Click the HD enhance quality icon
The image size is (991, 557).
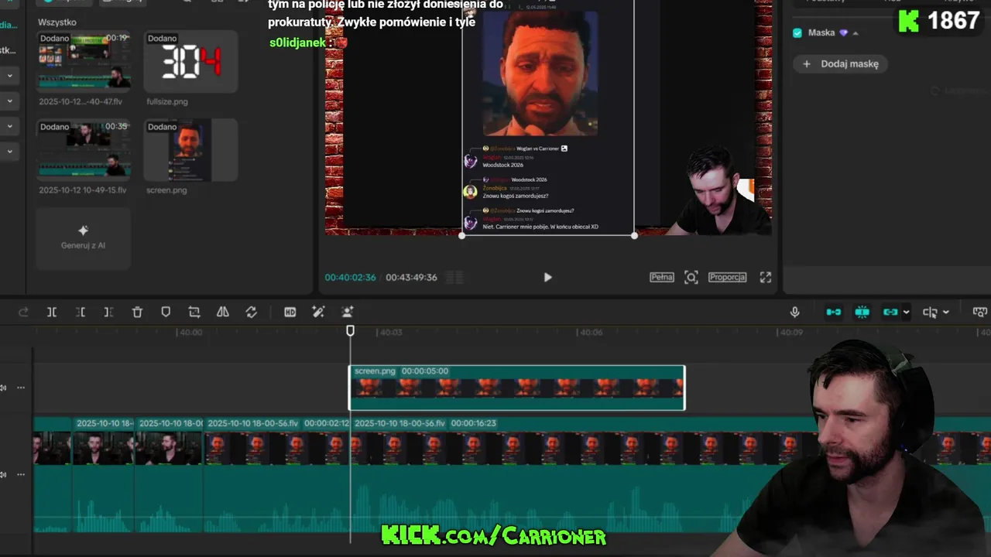pos(290,312)
